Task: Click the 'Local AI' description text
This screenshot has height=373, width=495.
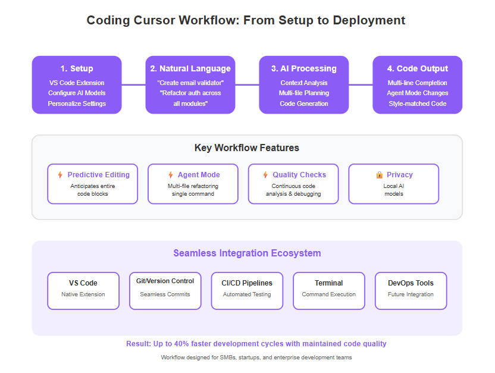Action: click(x=394, y=186)
